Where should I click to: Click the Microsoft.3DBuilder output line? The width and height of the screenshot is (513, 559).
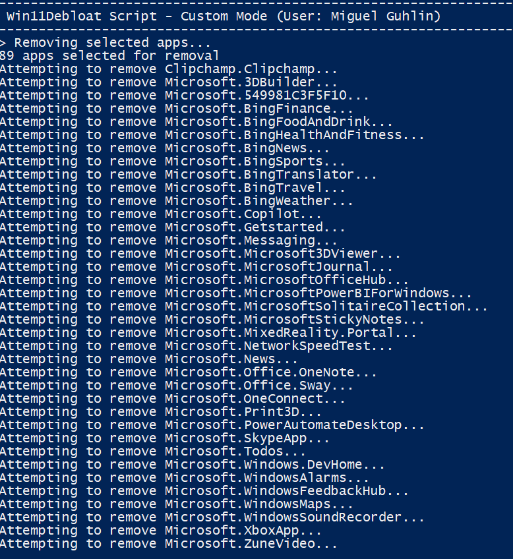(169, 82)
